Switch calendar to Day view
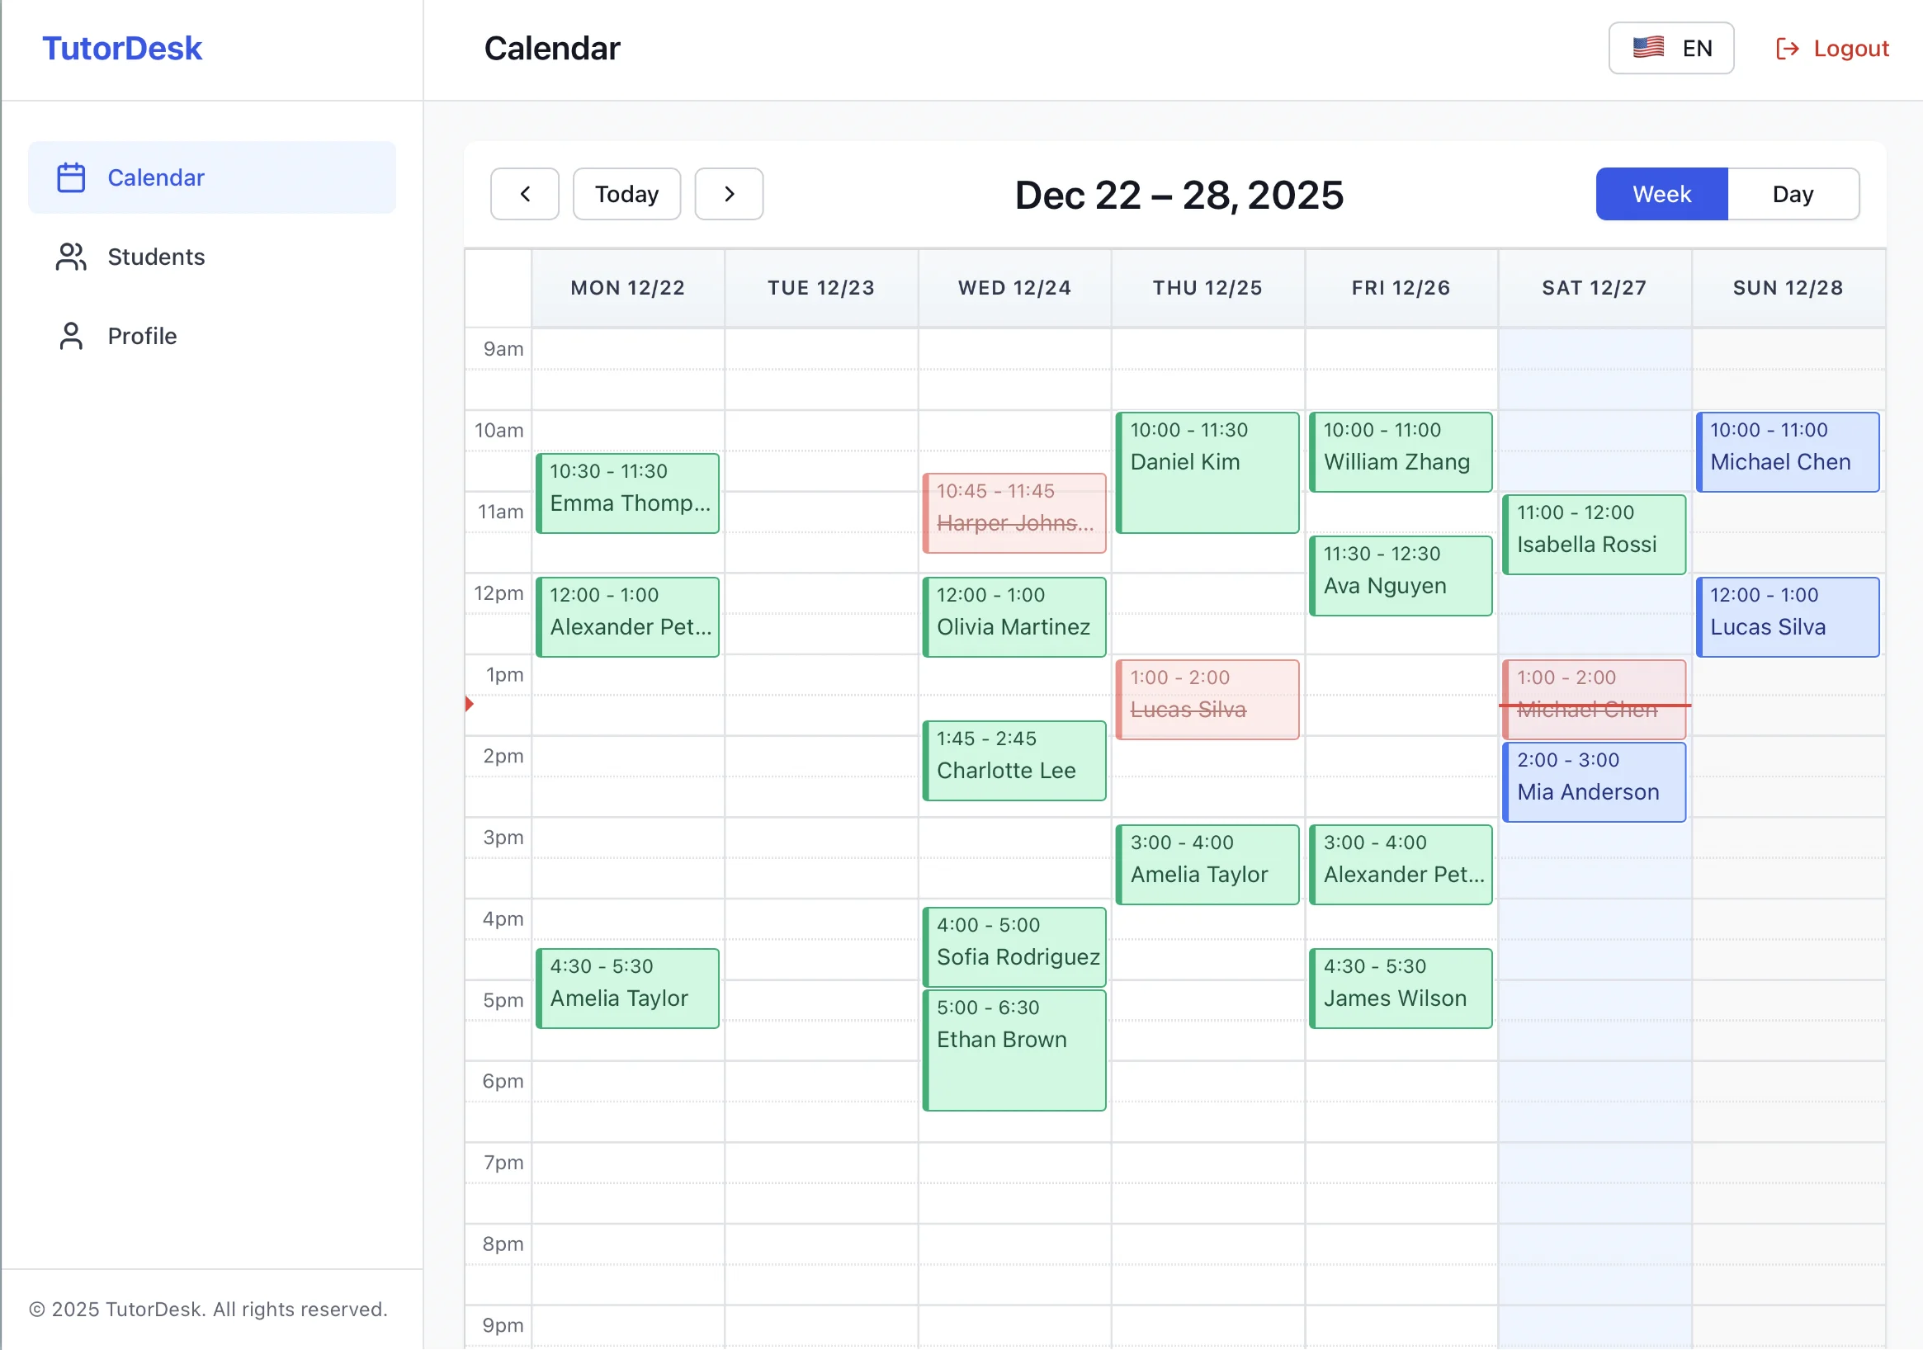Viewport: 1923px width, 1350px height. tap(1793, 194)
